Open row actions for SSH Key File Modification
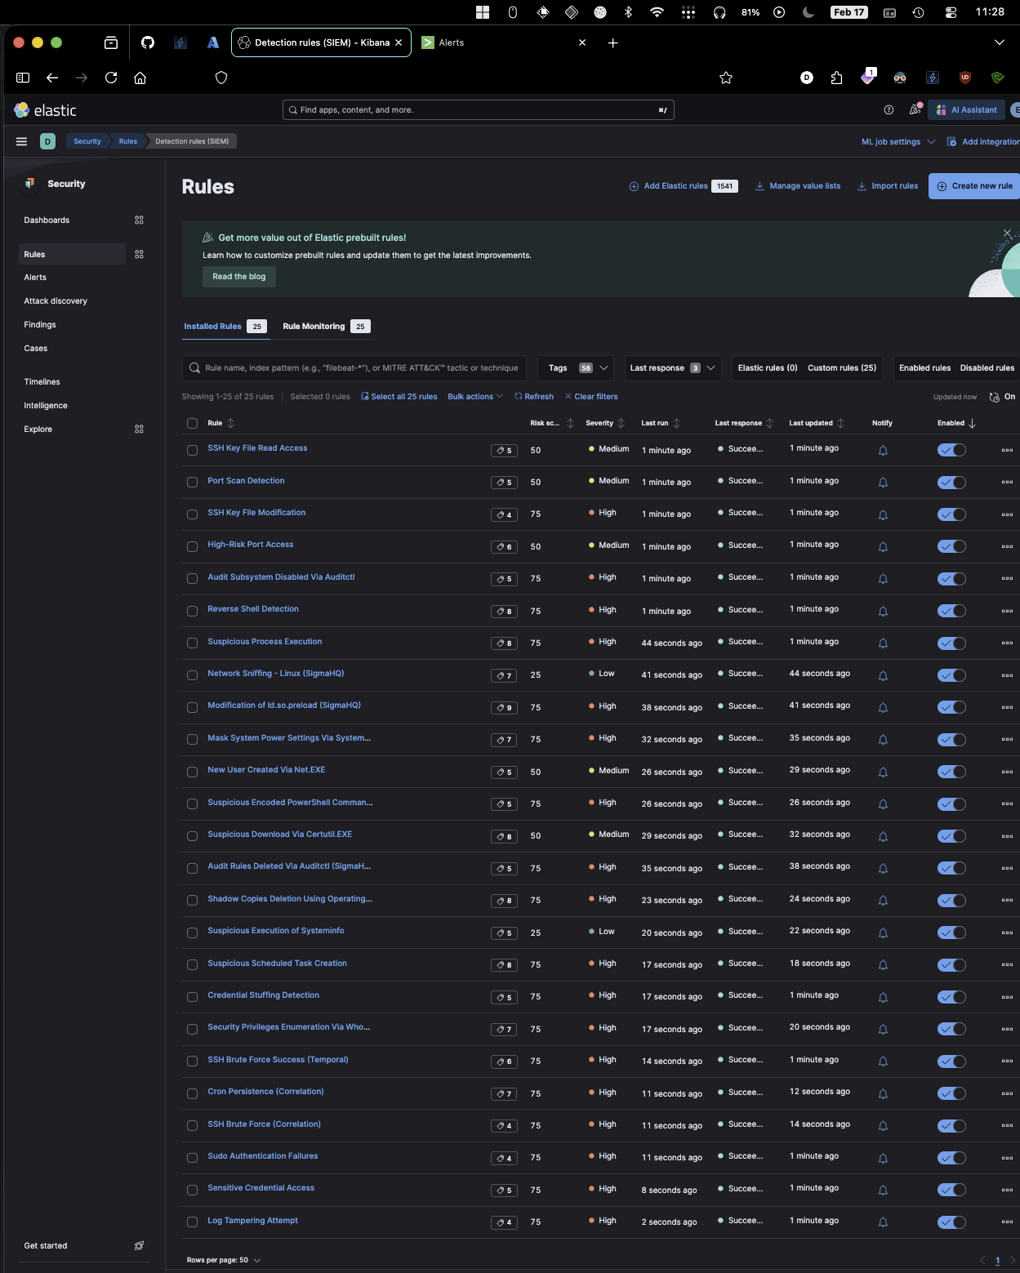Viewport: 1020px width, 1273px height. [x=1007, y=514]
